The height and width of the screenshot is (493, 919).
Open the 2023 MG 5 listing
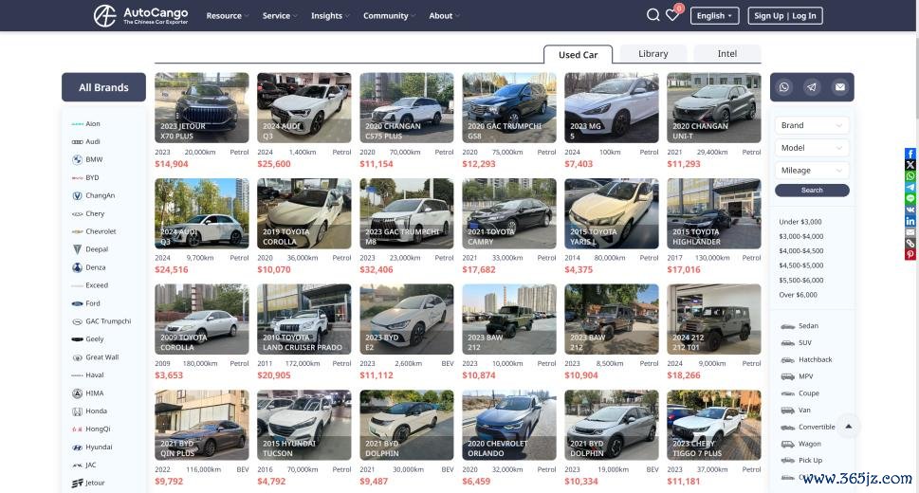coord(612,108)
